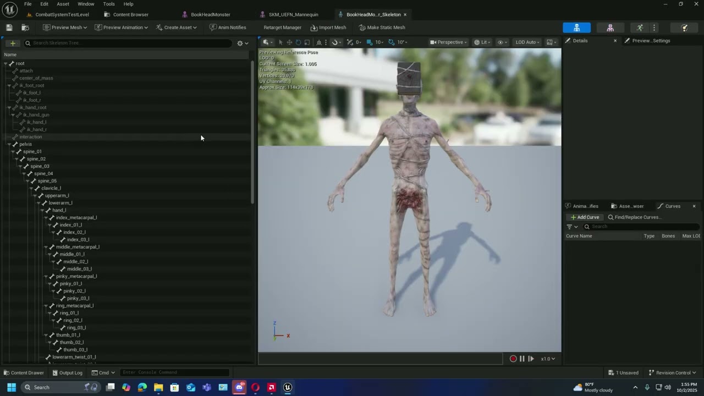Image resolution: width=704 pixels, height=396 pixels.
Task: Toggle rotation snap icon in viewport
Action: coord(392,42)
